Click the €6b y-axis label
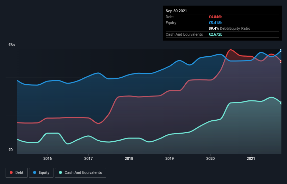This screenshot has height=184, width=287. 12,45
